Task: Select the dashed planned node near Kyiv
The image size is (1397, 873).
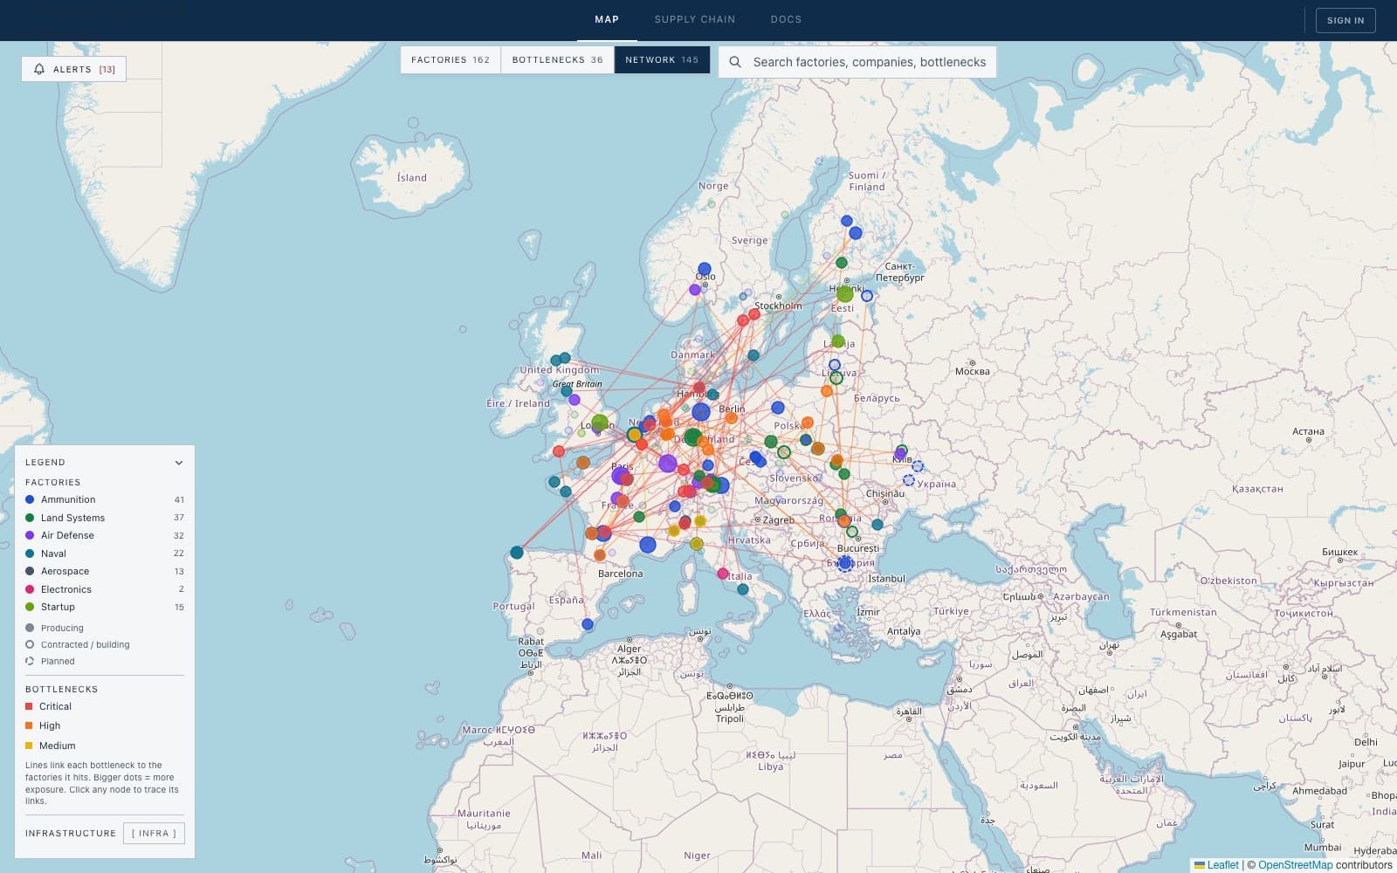Action: [x=918, y=466]
